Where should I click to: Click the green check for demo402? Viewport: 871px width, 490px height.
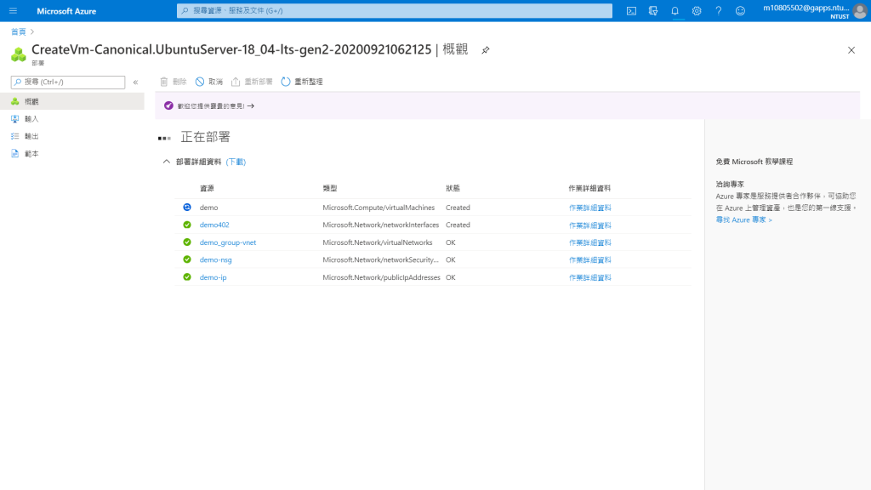pos(187,225)
